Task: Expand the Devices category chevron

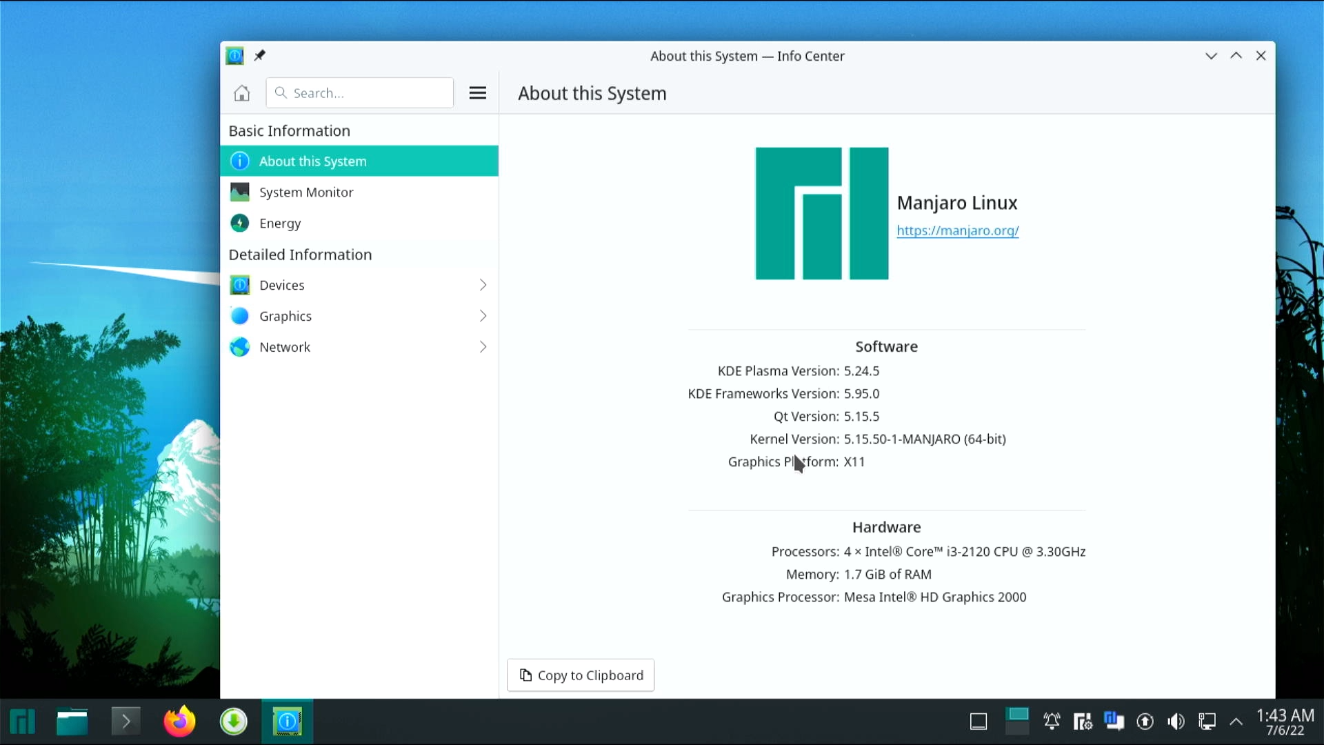Action: point(483,285)
